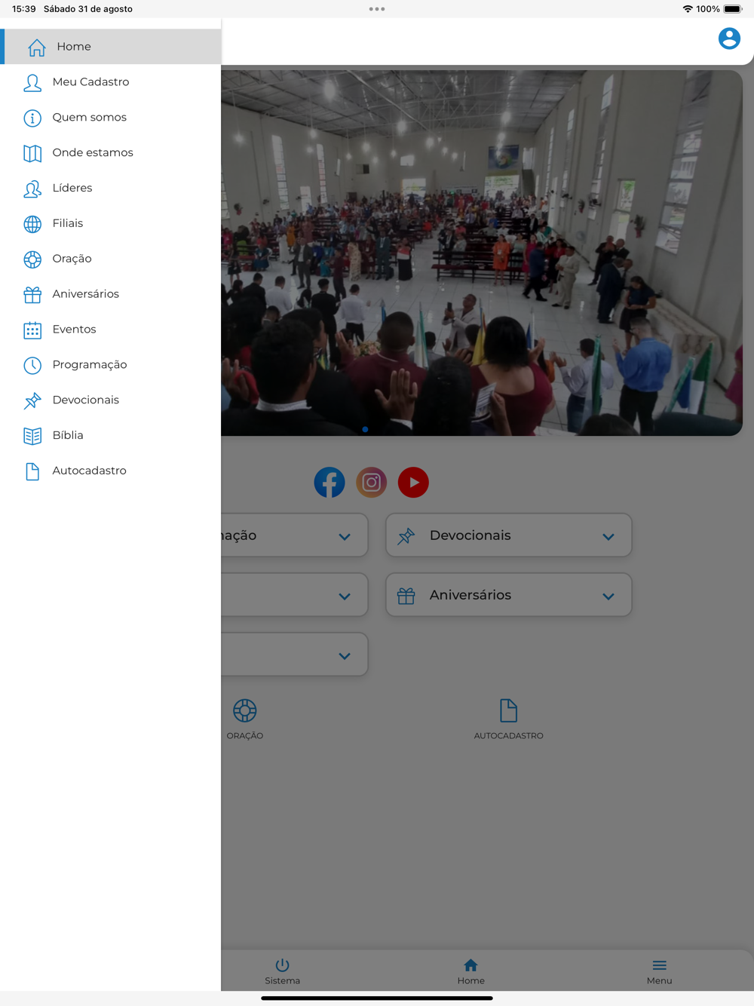Tap the Aniversários label in the sidebar
This screenshot has width=754, height=1006.
pos(86,294)
